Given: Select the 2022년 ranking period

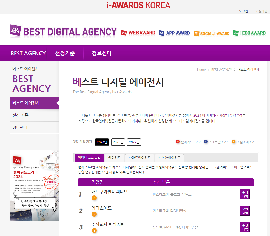Looking at the screenshot, I should click(x=134, y=142).
